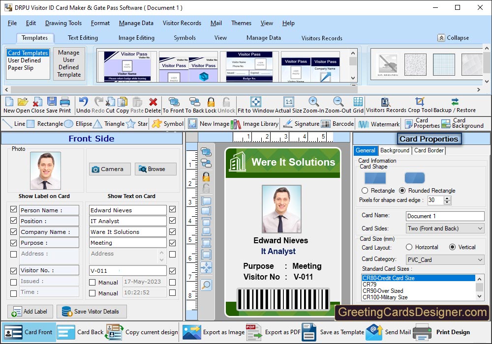Open the Card Border properties tab
Viewport: 492px width, 344px height.
[429, 150]
